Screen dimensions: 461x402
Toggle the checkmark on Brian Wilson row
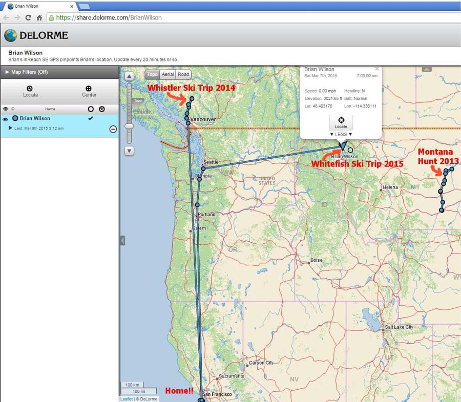tap(91, 118)
